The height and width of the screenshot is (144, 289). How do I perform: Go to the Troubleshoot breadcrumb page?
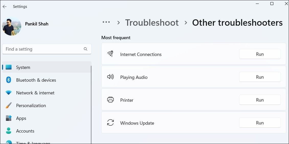coord(152,23)
